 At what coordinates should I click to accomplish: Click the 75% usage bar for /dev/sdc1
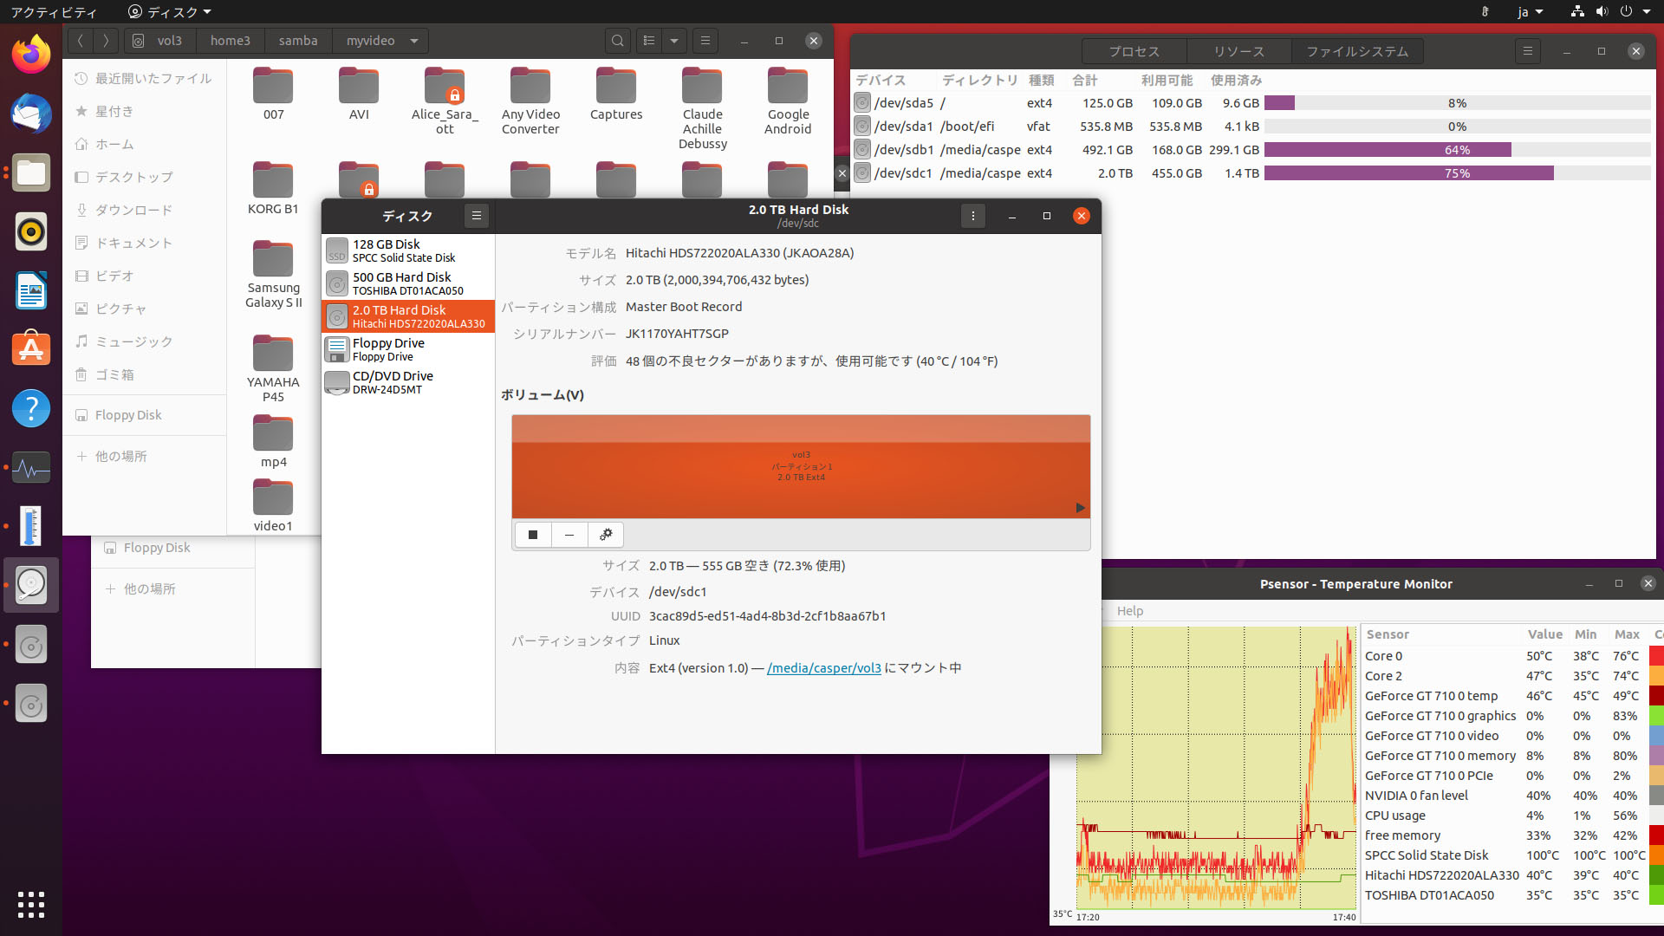pyautogui.click(x=1457, y=173)
